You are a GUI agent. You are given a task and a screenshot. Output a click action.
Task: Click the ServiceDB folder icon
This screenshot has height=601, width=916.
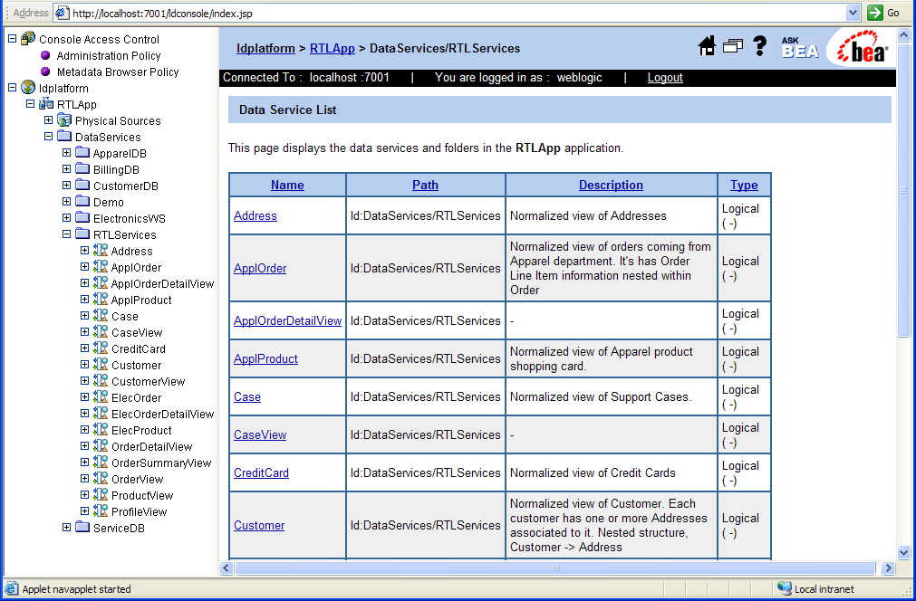(x=82, y=528)
